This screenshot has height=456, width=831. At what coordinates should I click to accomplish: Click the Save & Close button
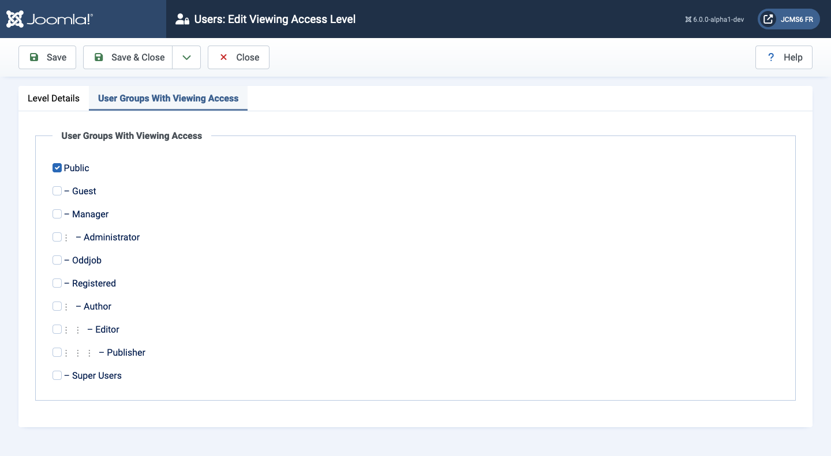click(x=128, y=57)
